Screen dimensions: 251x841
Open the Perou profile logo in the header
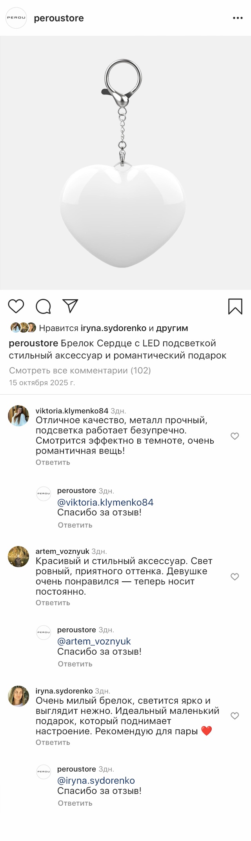click(16, 18)
